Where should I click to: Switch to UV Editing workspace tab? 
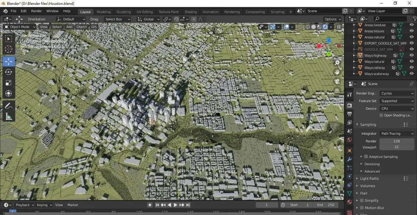pos(145,12)
